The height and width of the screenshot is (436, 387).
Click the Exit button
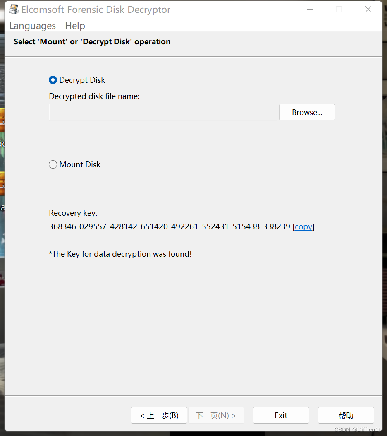(281, 415)
